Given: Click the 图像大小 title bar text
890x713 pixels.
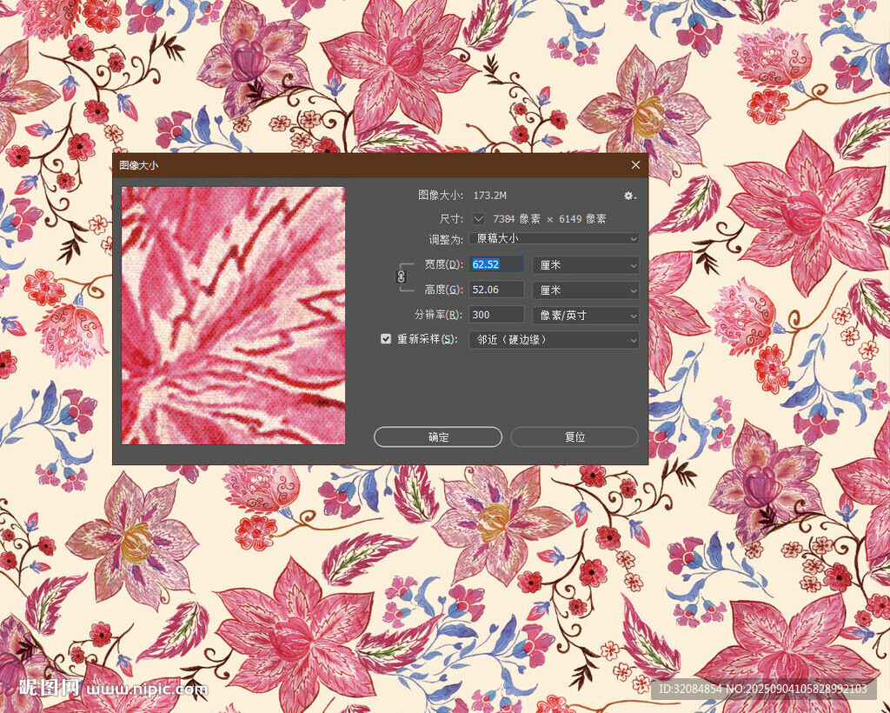Looking at the screenshot, I should (138, 165).
